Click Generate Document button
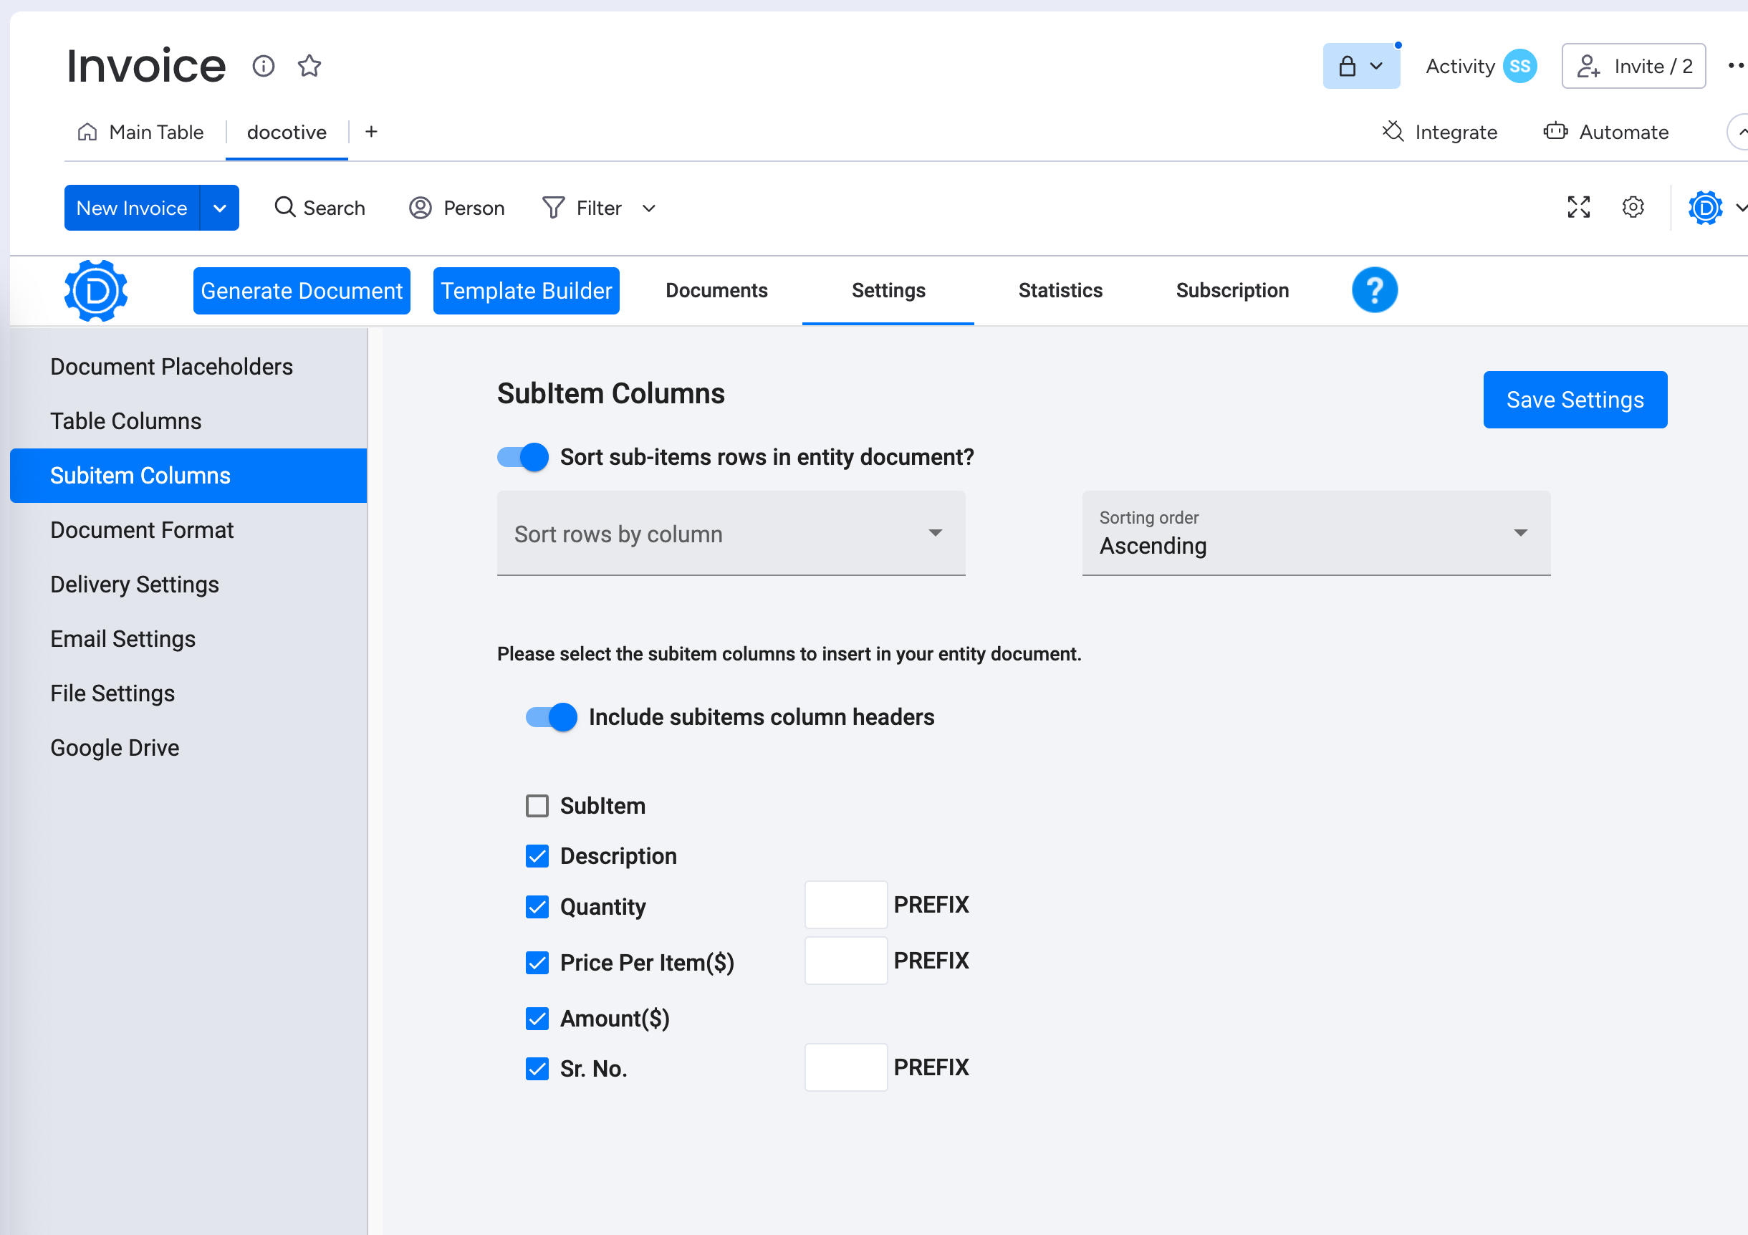 (302, 291)
